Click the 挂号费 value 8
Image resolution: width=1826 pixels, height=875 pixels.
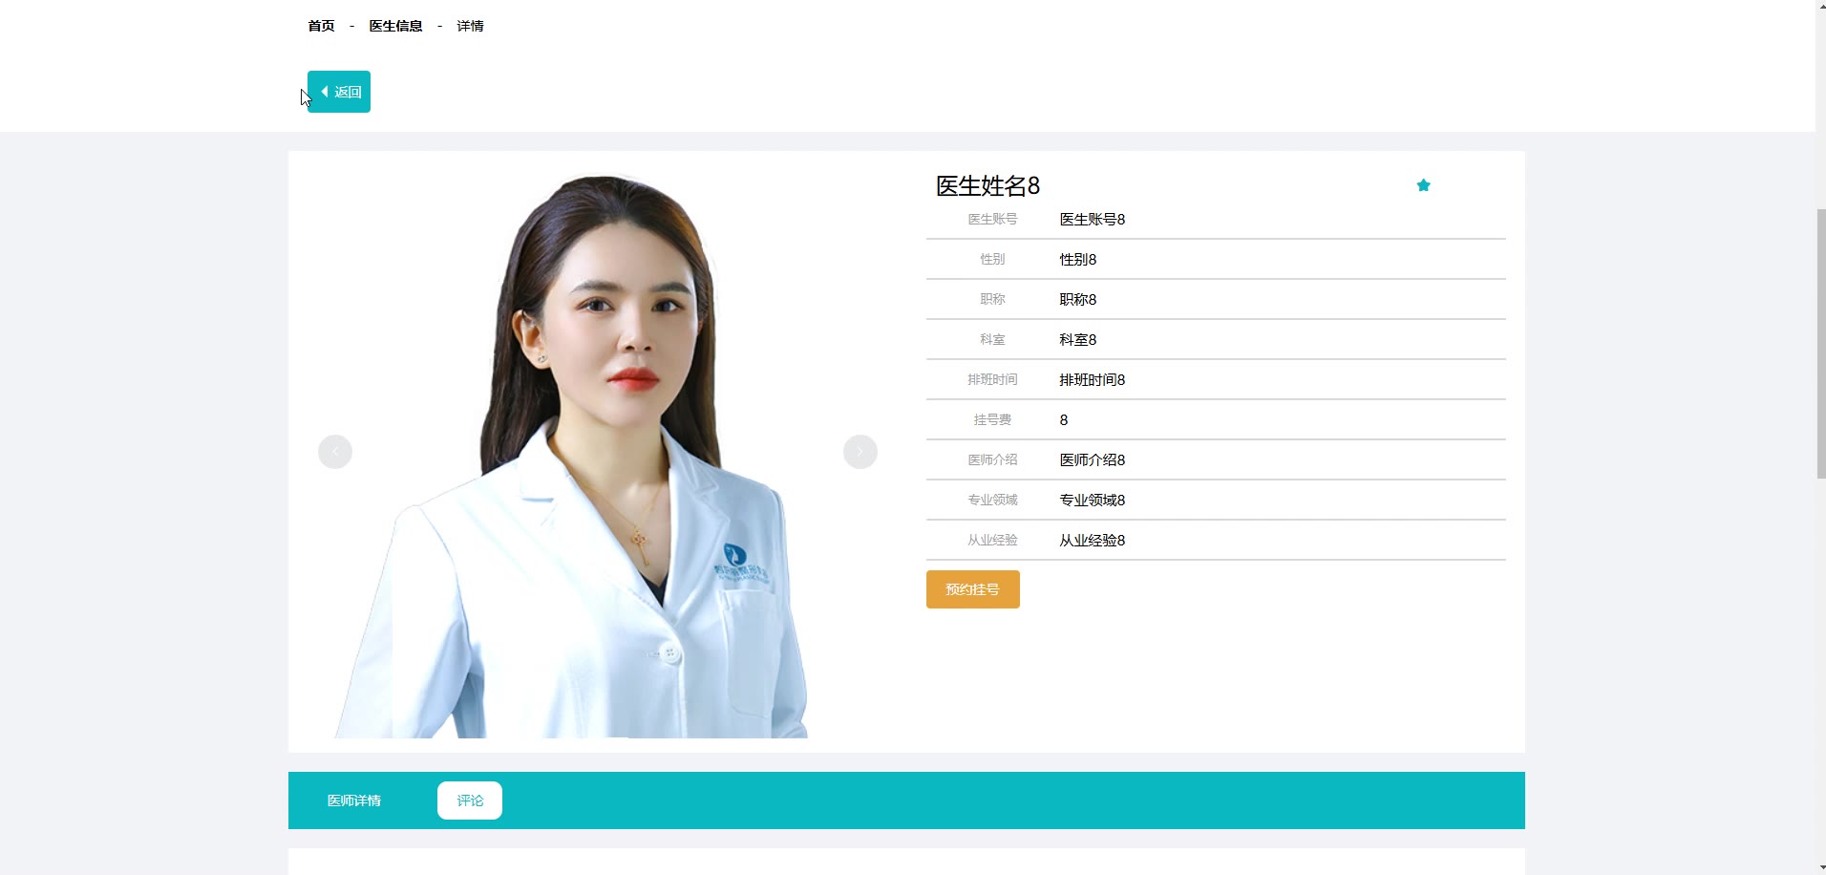[1064, 420]
